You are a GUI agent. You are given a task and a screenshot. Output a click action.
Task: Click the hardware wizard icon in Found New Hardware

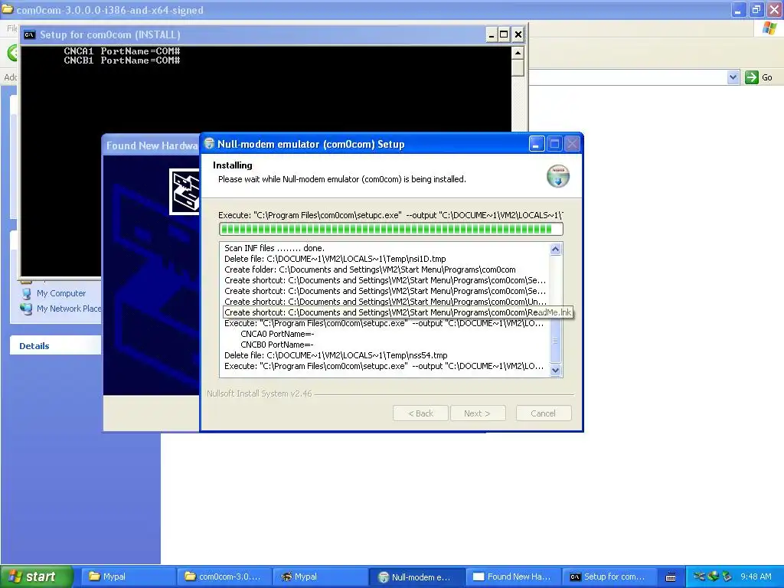click(185, 192)
